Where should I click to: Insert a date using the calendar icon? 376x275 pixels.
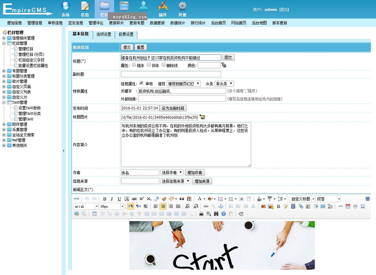point(348,206)
